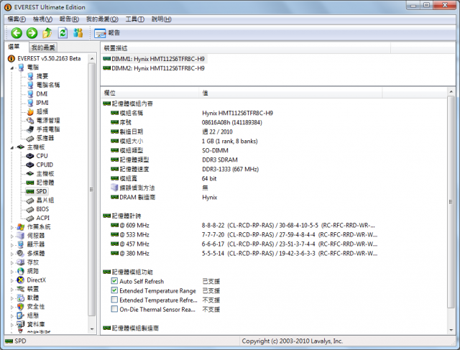Select the ACPI tree icon
This screenshot has width=460, height=350.
pos(30,218)
